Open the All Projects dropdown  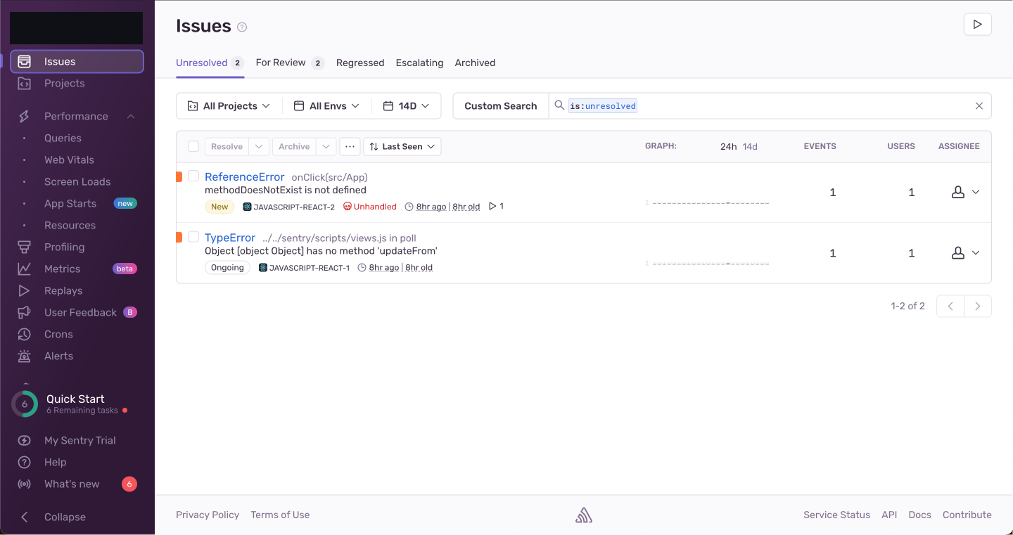pos(229,106)
